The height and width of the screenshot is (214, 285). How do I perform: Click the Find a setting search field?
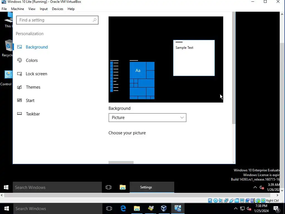[57, 20]
